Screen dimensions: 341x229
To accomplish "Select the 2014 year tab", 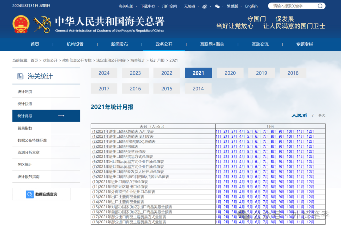I will [198, 89].
